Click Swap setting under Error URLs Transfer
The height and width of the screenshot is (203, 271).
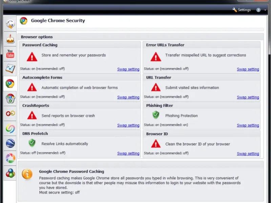pos(248,69)
